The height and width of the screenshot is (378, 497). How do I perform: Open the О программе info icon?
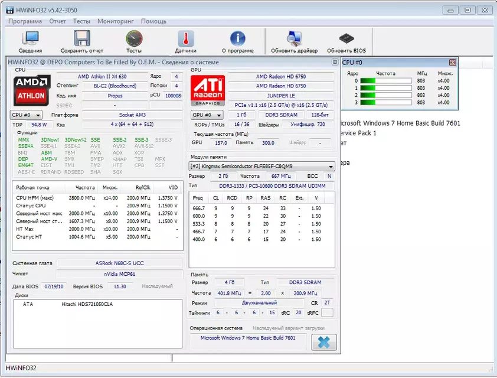tap(237, 41)
